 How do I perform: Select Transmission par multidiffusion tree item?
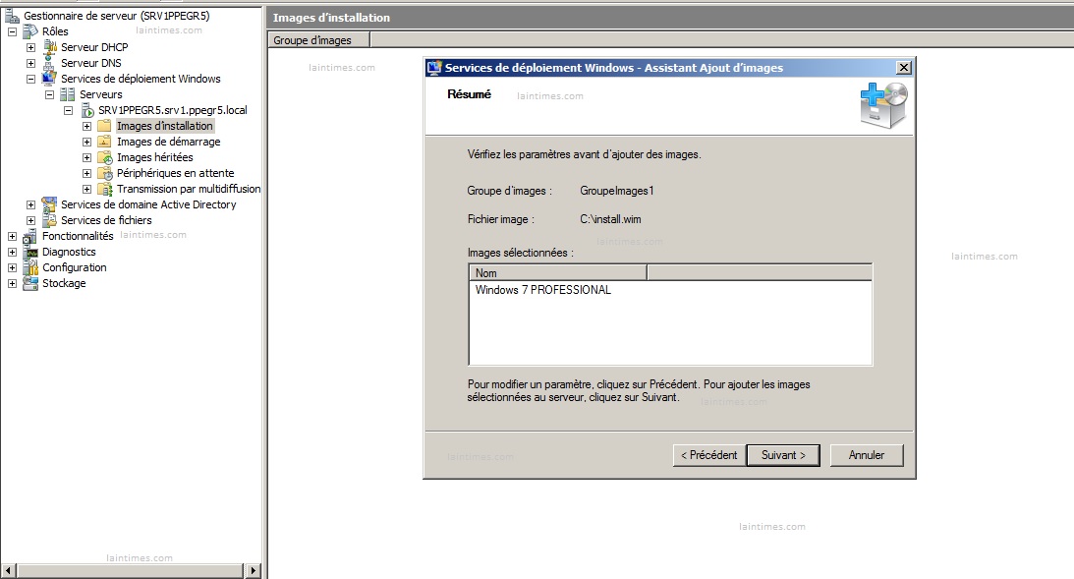coord(189,189)
